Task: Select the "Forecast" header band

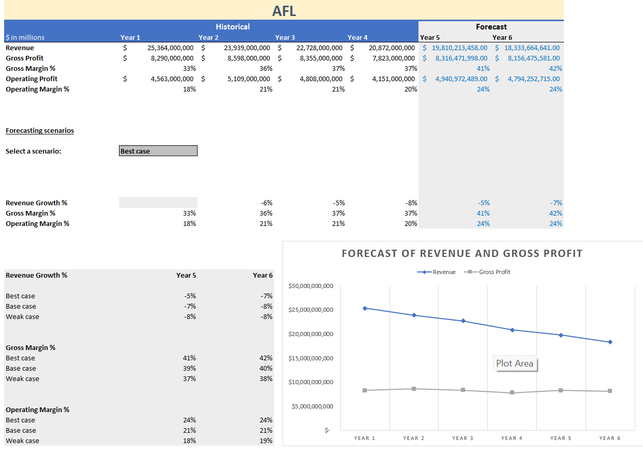Action: point(491,26)
